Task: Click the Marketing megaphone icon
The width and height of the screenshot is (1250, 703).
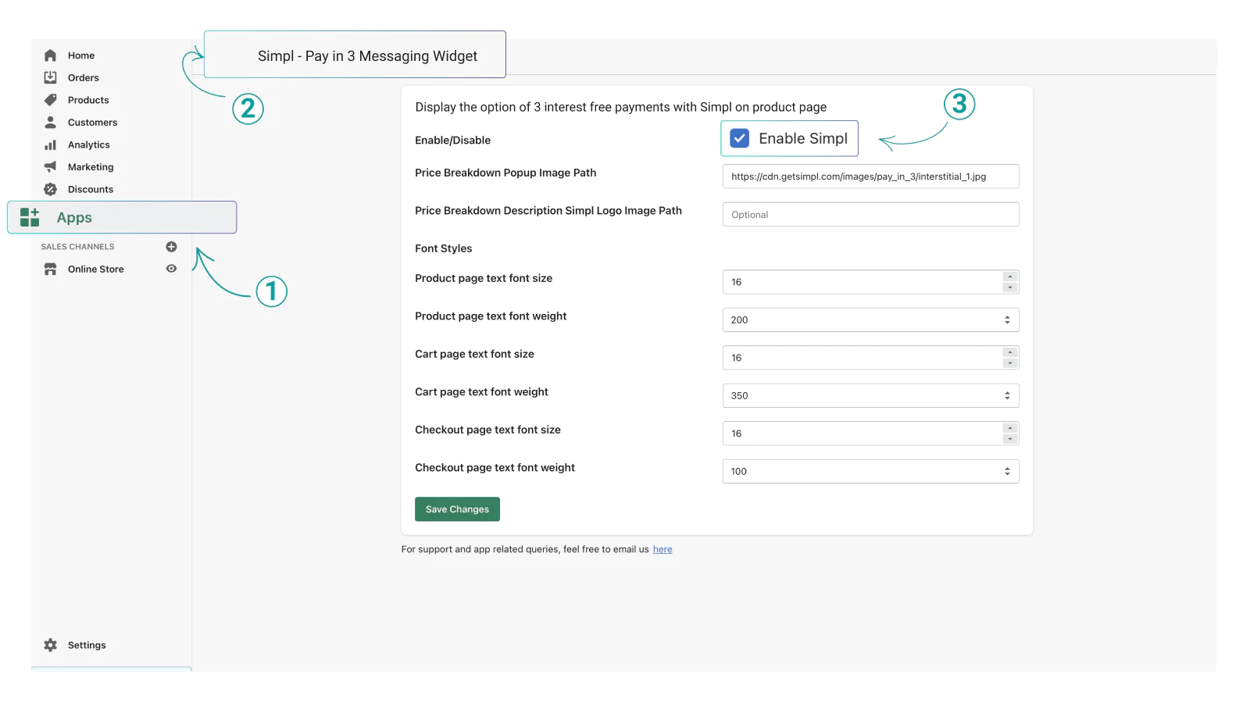Action: point(51,167)
